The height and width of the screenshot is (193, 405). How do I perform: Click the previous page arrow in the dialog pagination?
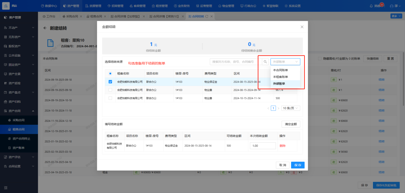click(x=268, y=108)
